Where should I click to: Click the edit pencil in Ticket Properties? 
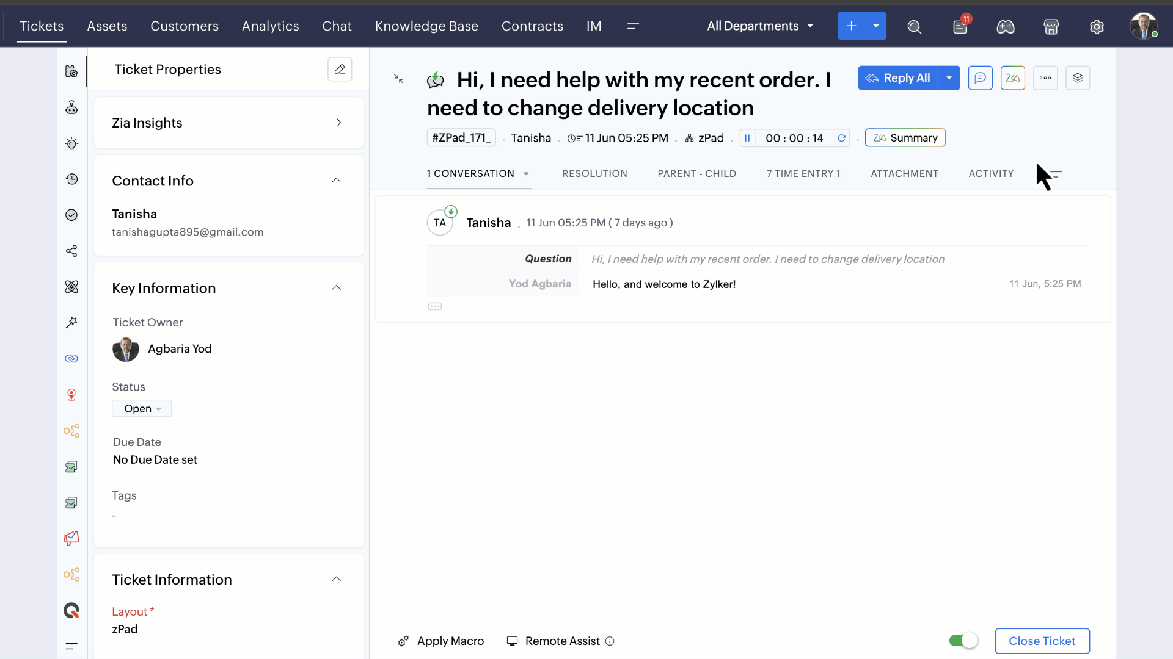340,70
